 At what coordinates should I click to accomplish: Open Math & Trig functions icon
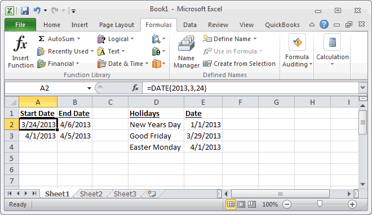tap(158, 51)
